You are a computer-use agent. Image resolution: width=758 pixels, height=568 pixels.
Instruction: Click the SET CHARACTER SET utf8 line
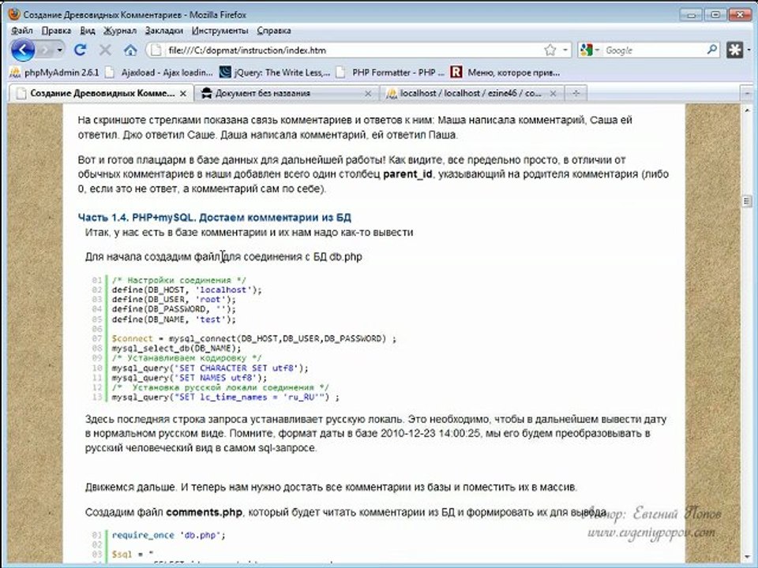pos(210,368)
